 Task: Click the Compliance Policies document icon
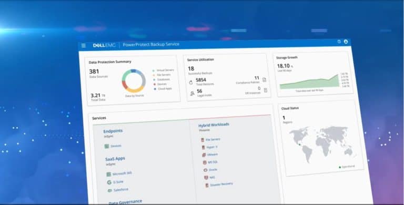tap(264, 80)
